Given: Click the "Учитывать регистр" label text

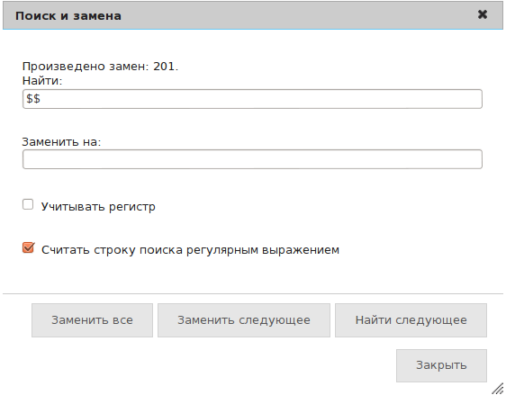Looking at the screenshot, I should click(x=98, y=207).
